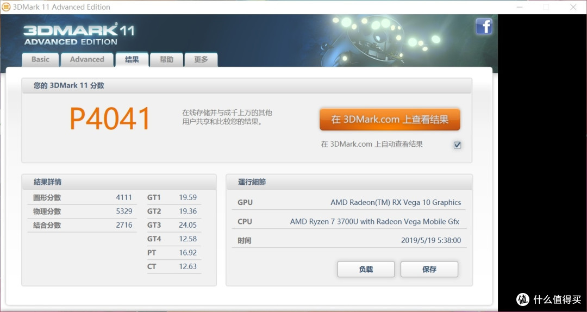Click 在 3DMark.com 上查看结果 orange button

pyautogui.click(x=390, y=120)
